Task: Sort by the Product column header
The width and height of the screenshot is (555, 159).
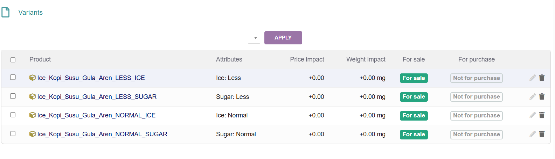Action: click(x=40, y=59)
